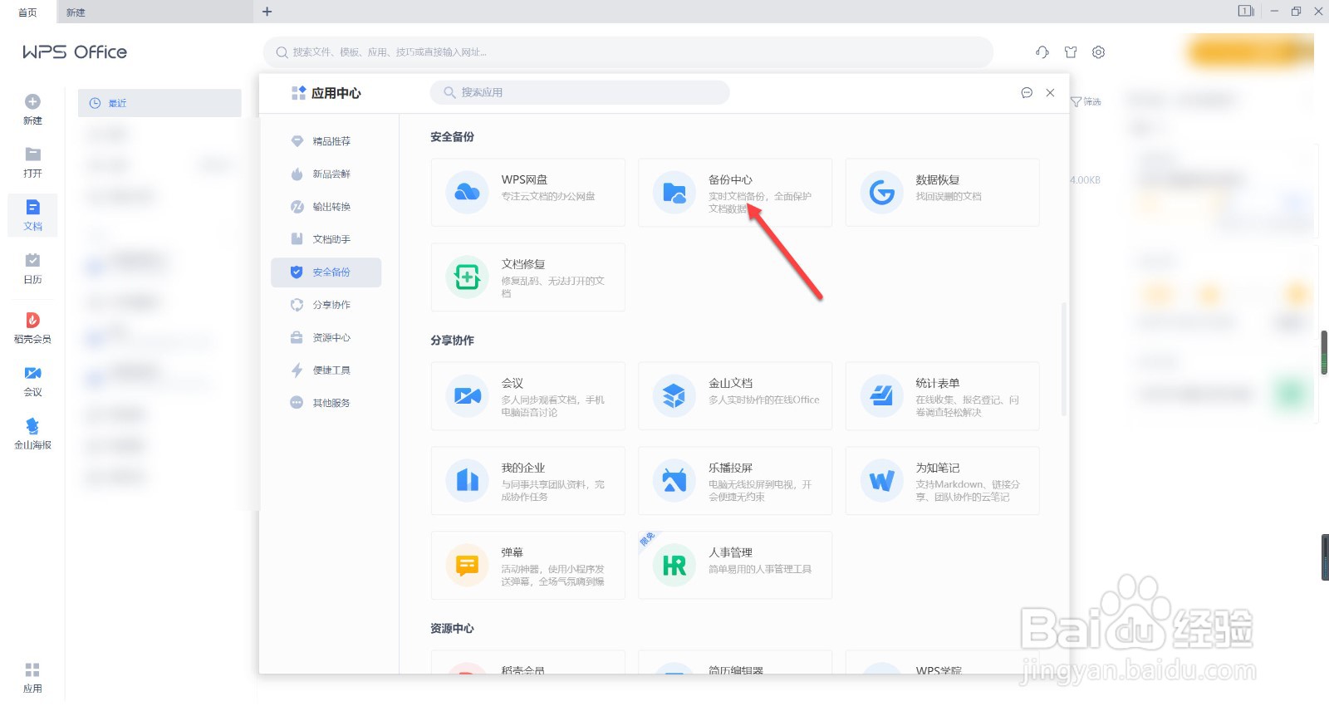Select 安全备份 category
The image size is (1329, 716).
pyautogui.click(x=326, y=272)
